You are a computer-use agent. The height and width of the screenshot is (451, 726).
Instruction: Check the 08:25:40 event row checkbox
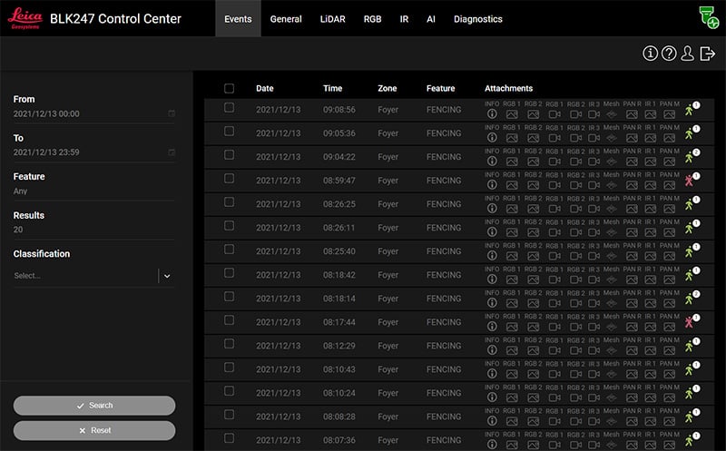(229, 250)
